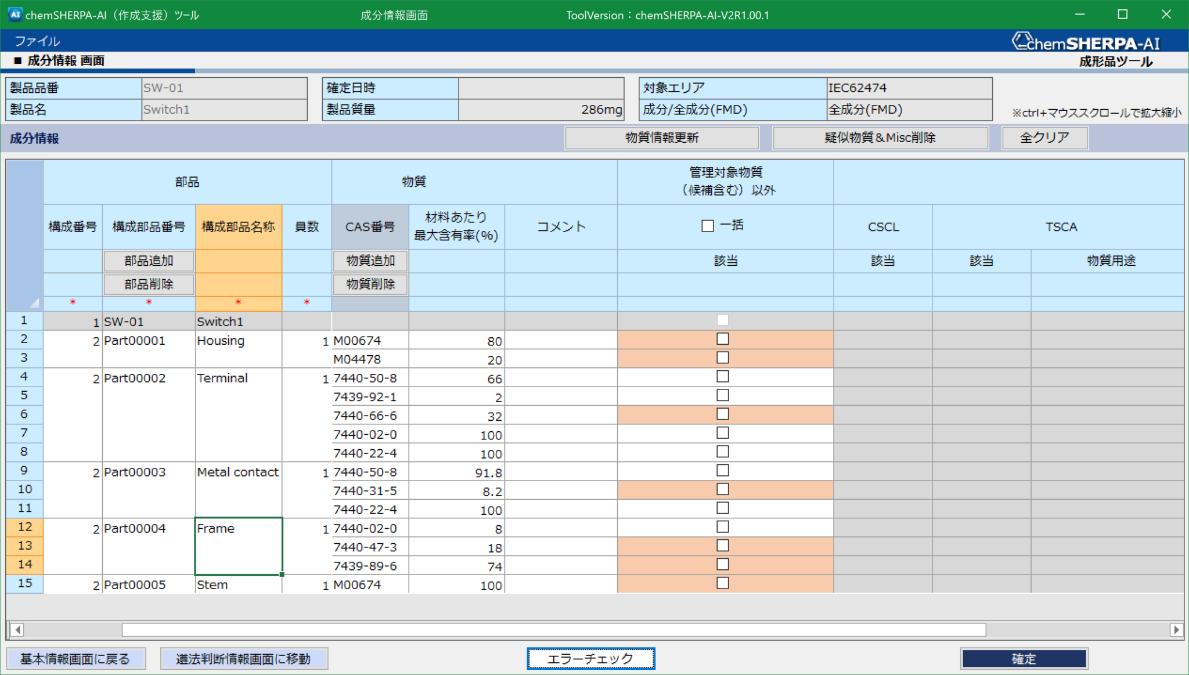Click the 疑似物質＆Misc削除 button

[x=880, y=138]
